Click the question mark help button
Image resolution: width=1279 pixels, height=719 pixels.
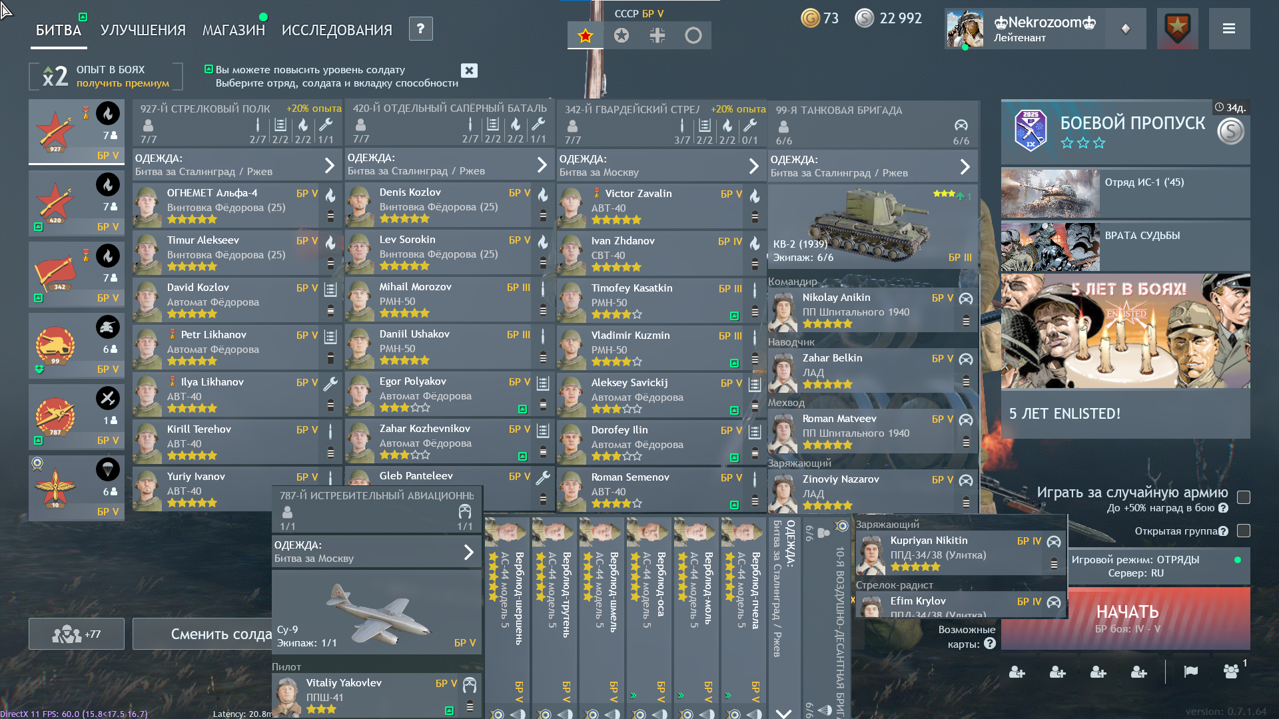coord(420,29)
